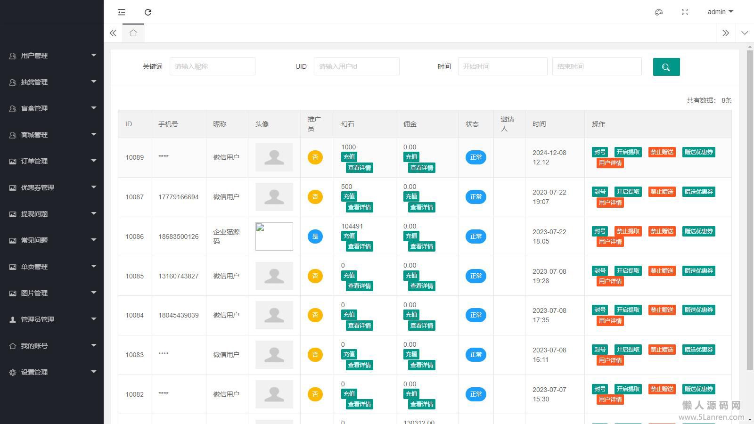Image resolution: width=754 pixels, height=424 pixels.
Task: Expand 用户管理 sidebar menu
Action: click(52, 56)
